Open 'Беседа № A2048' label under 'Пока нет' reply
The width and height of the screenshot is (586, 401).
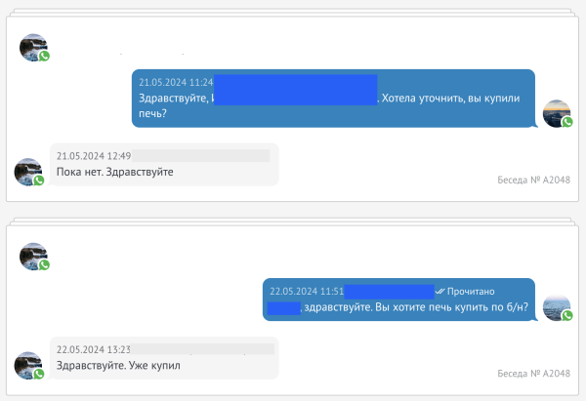[x=533, y=180]
